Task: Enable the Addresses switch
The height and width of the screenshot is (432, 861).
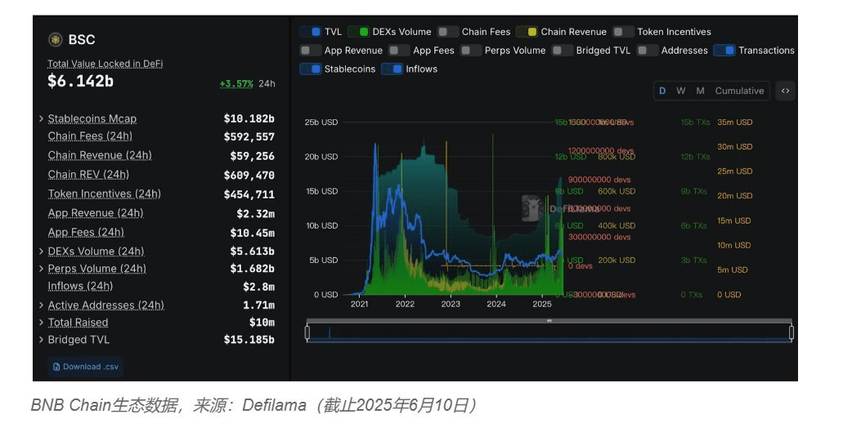Action: pos(648,51)
